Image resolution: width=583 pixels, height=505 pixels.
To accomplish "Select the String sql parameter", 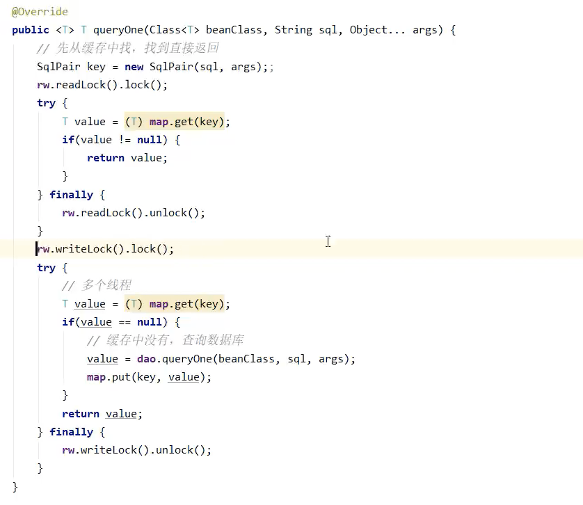I will (305, 30).
